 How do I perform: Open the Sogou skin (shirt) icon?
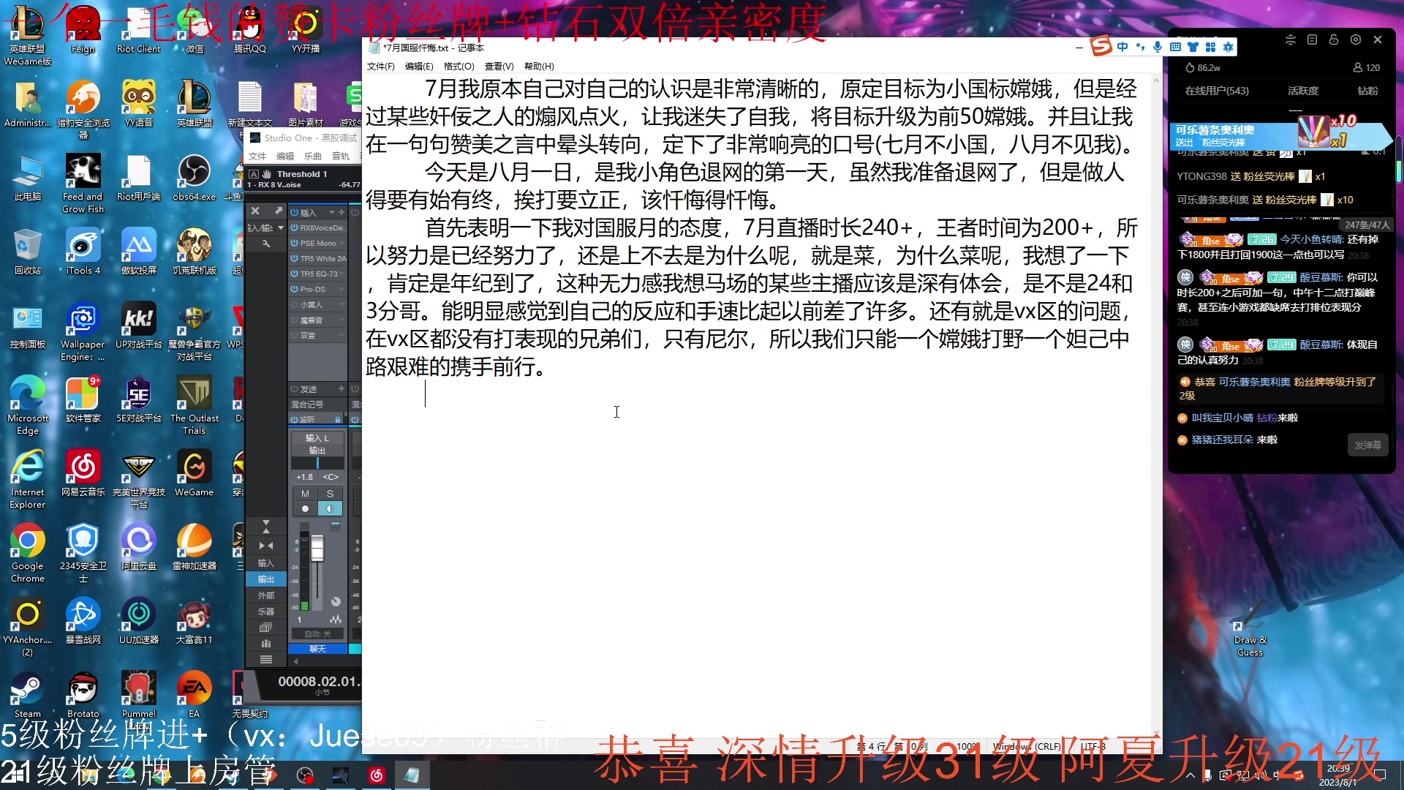click(1193, 47)
